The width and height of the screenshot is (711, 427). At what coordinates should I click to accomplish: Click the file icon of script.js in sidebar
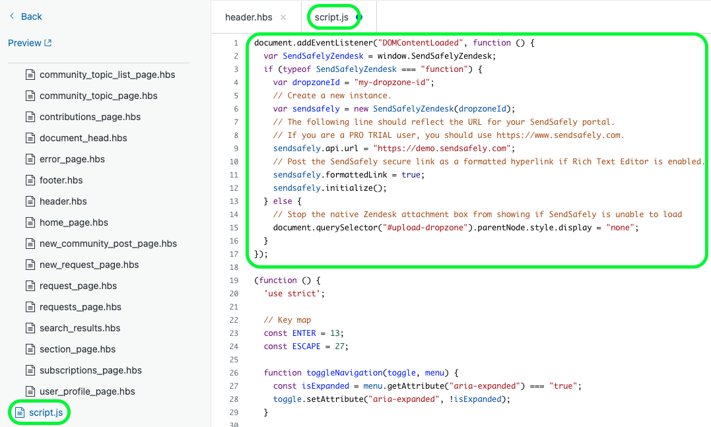(20, 412)
